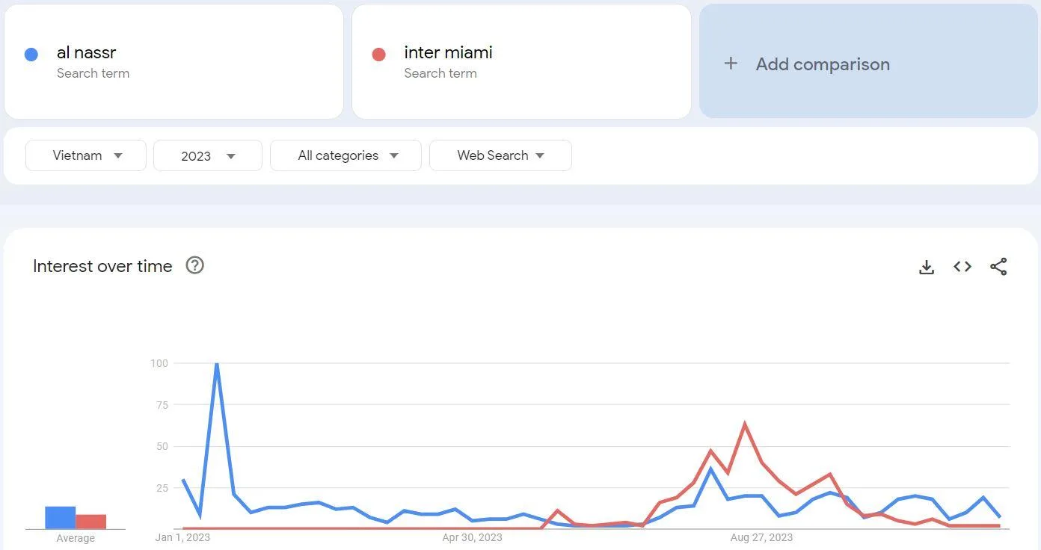The image size is (1041, 550).
Task: Open the All categories dropdown
Action: 346,155
